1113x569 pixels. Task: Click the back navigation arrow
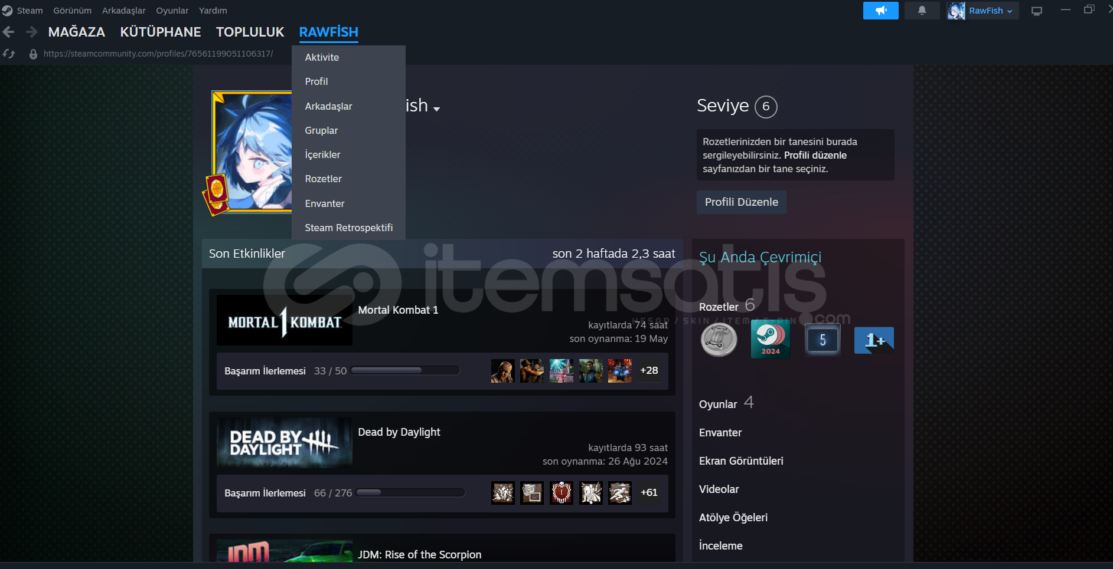(9, 32)
